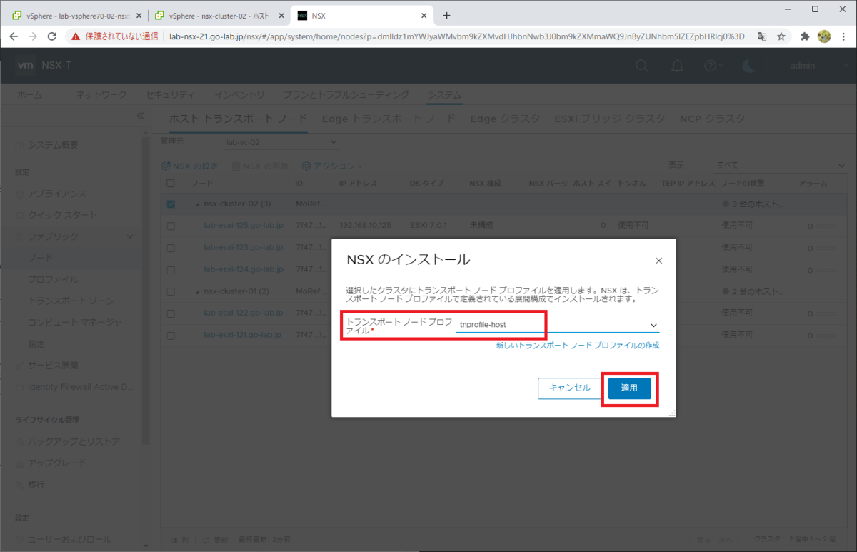Open host link lab-esxi-121.go-lab.jp
The width and height of the screenshot is (857, 552).
244,335
